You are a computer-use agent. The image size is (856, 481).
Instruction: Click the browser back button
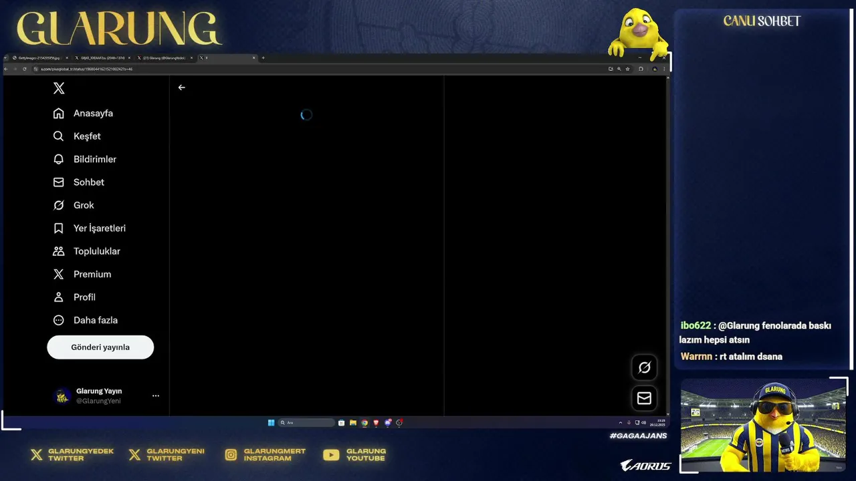coord(6,69)
